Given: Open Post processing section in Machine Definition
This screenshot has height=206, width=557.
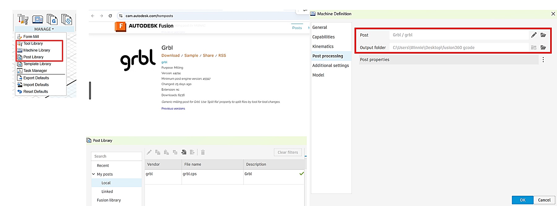Looking at the screenshot, I should (x=331, y=56).
